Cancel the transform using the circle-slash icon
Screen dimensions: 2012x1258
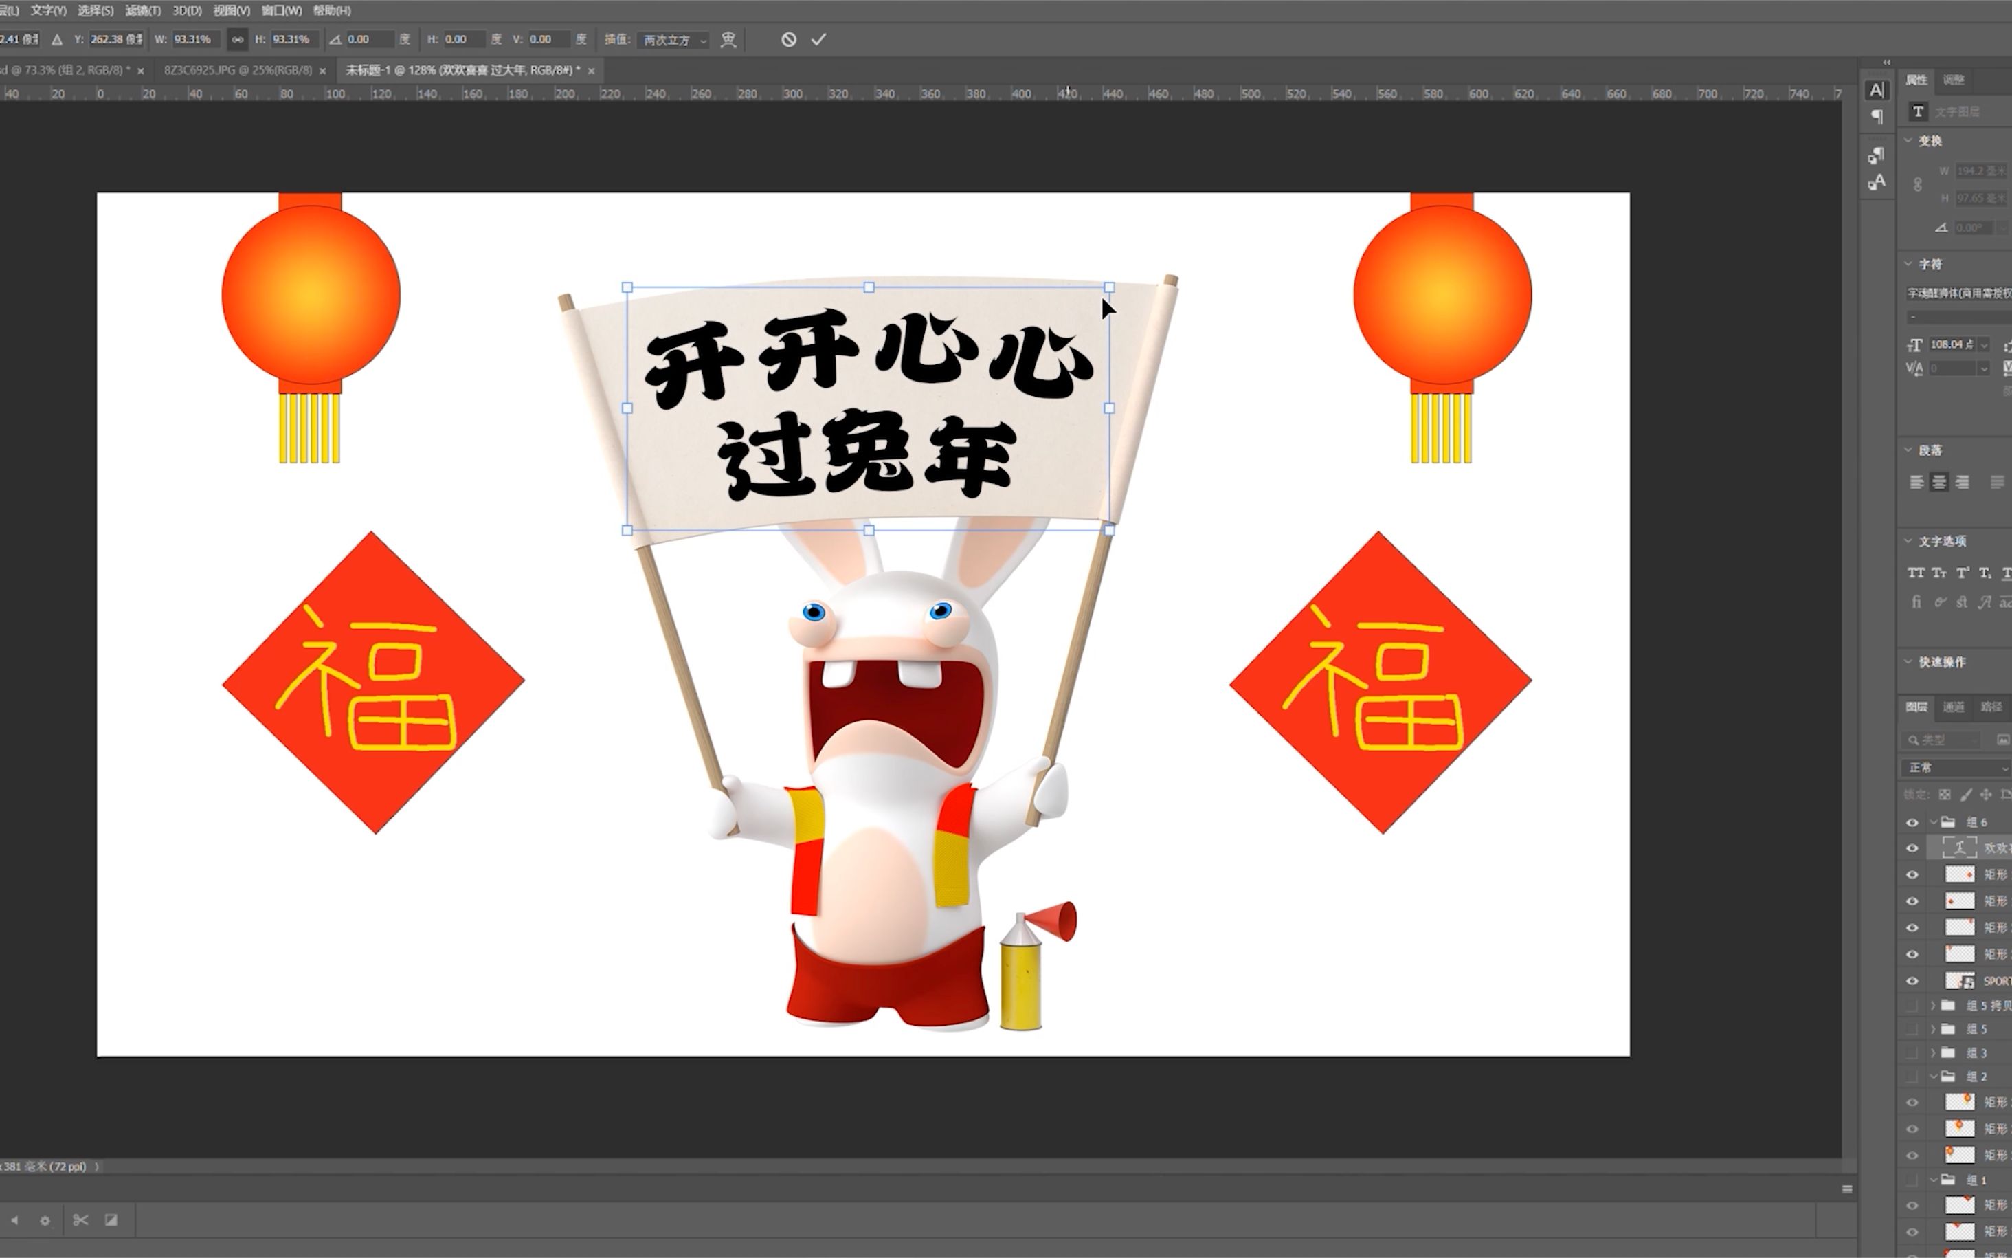(x=789, y=39)
